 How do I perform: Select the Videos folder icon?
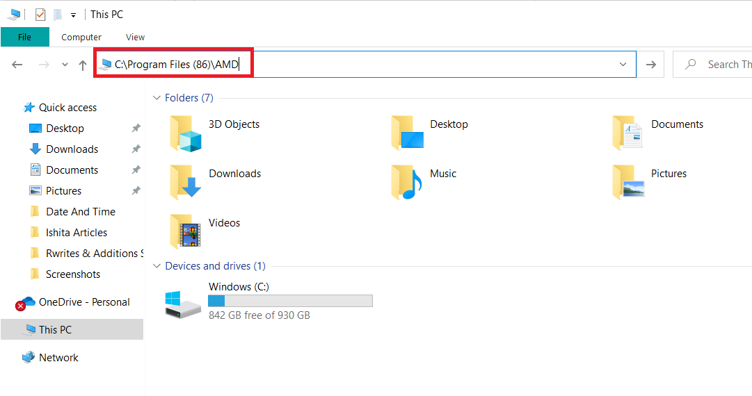tap(186, 232)
